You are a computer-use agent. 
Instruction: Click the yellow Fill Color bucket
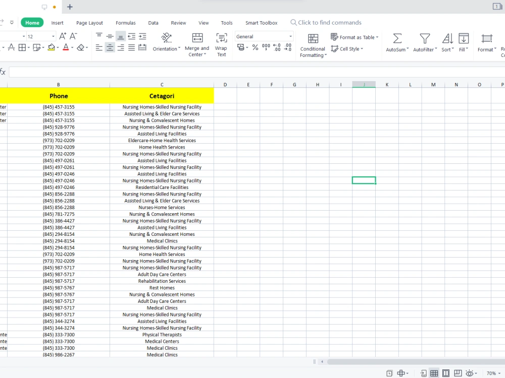pos(51,47)
